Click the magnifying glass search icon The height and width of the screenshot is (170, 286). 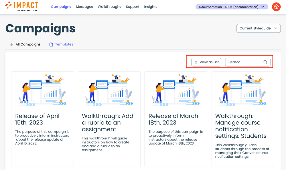(265, 62)
